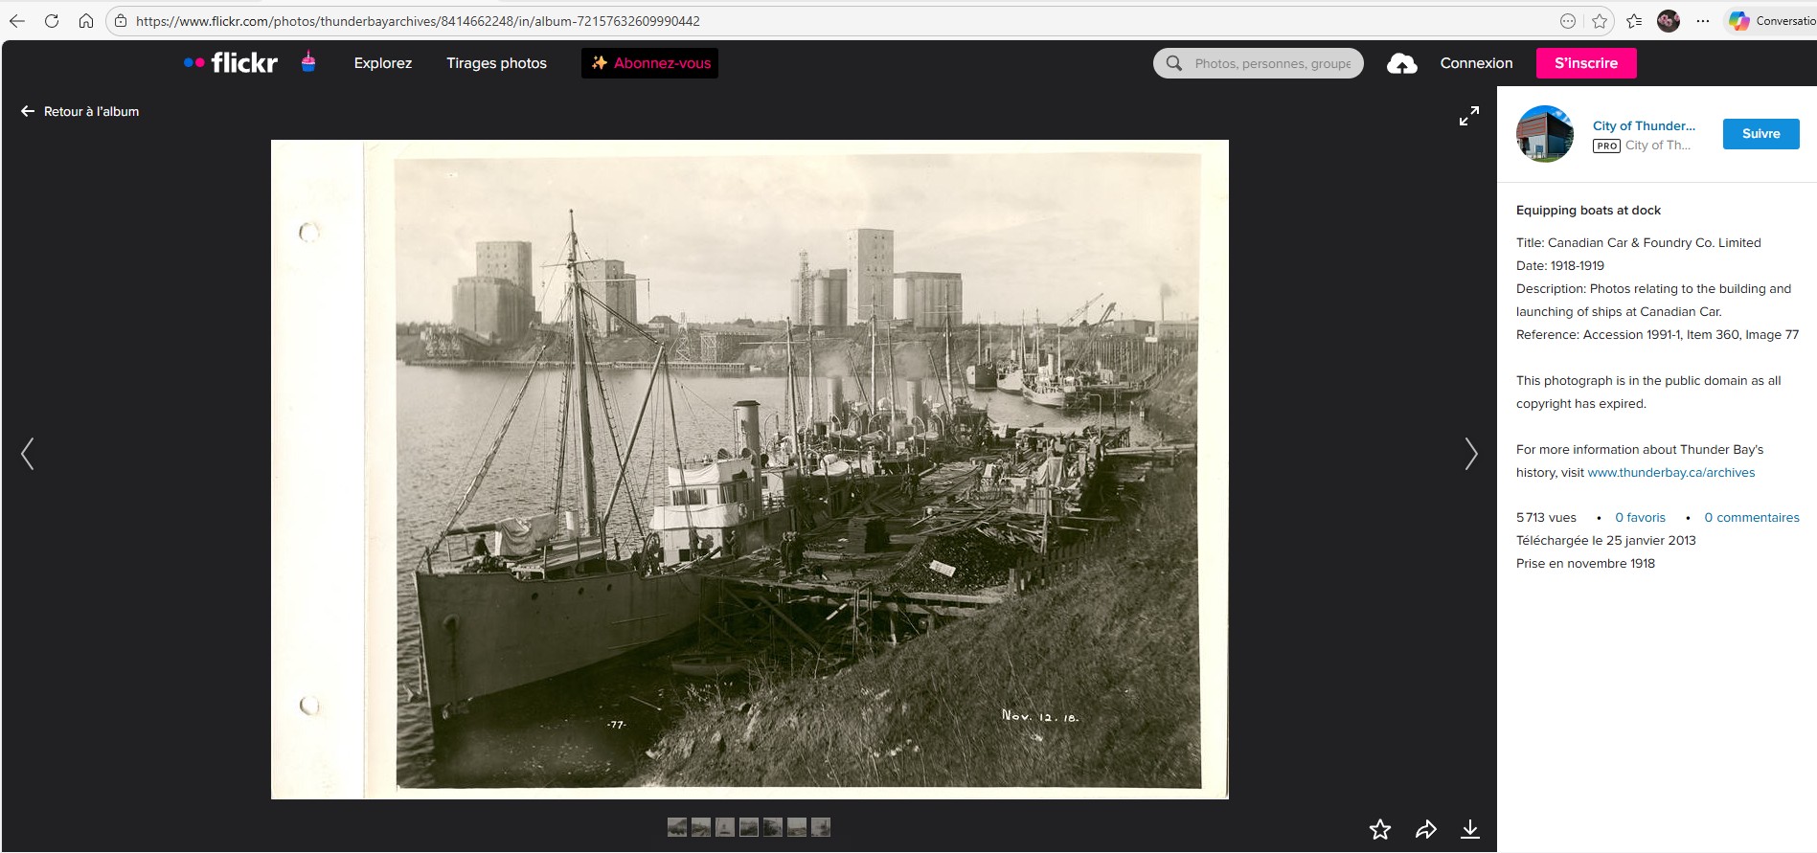This screenshot has width=1817, height=853.
Task: Add photo to favorites with star icon
Action: pyautogui.click(x=1379, y=829)
